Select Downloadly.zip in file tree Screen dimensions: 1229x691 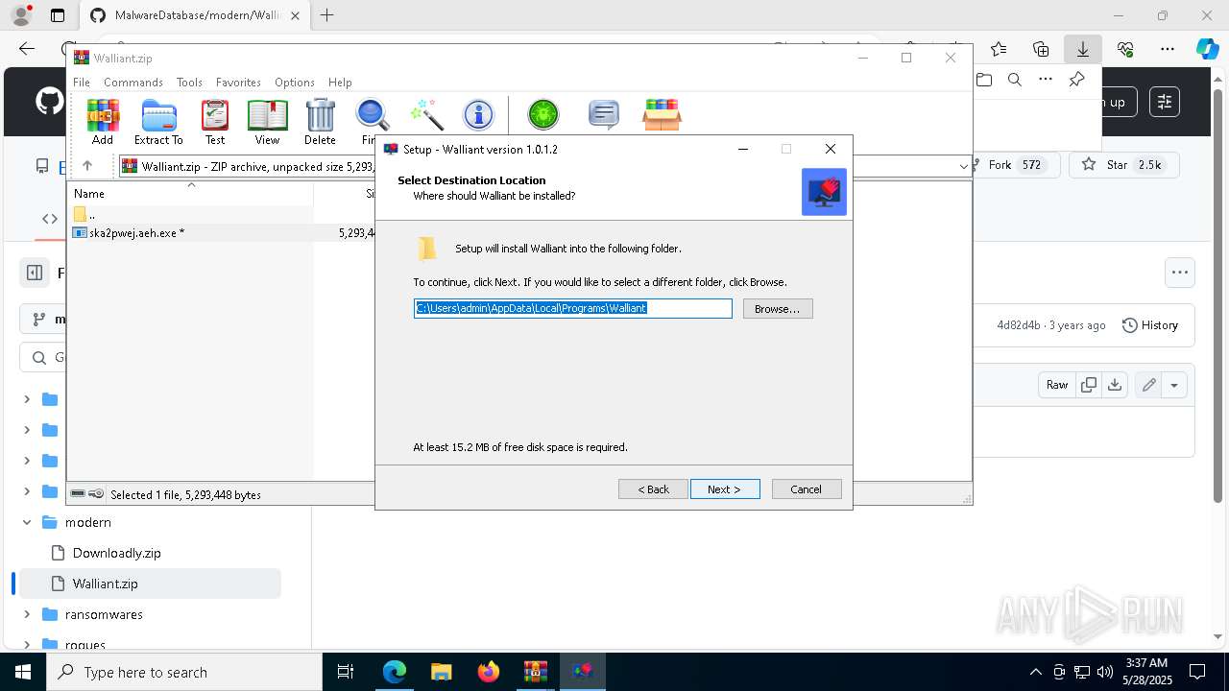click(117, 553)
